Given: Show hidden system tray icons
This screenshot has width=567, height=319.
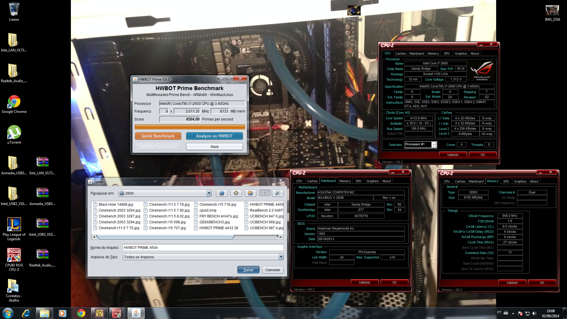Looking at the screenshot, I should (x=513, y=313).
